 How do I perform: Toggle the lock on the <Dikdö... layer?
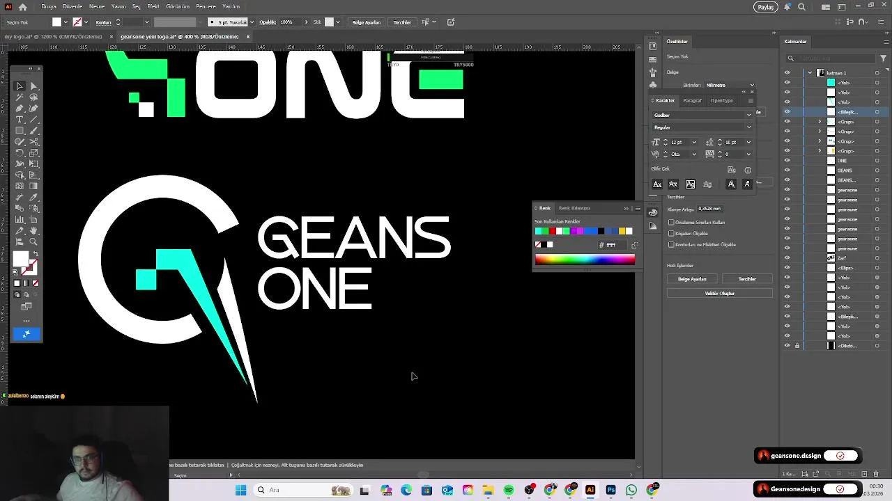(x=797, y=346)
